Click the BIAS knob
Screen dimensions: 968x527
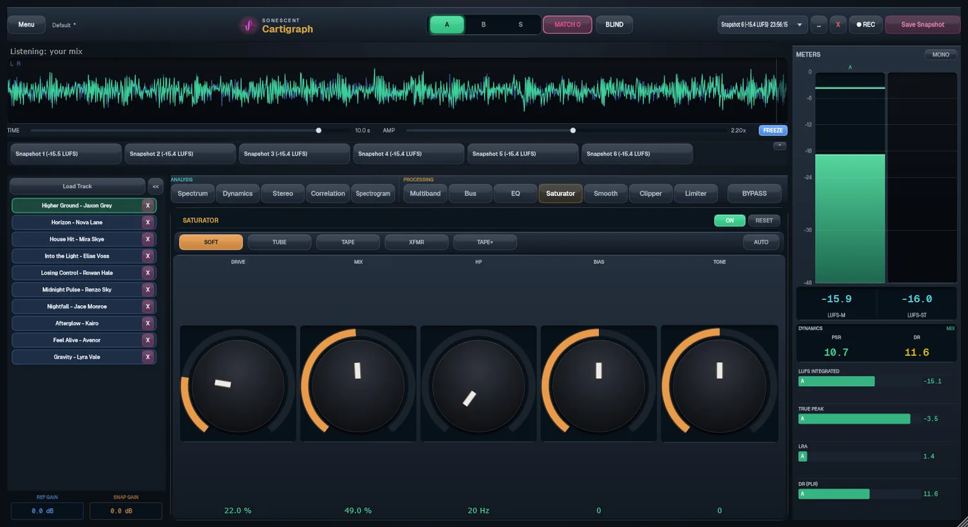599,386
